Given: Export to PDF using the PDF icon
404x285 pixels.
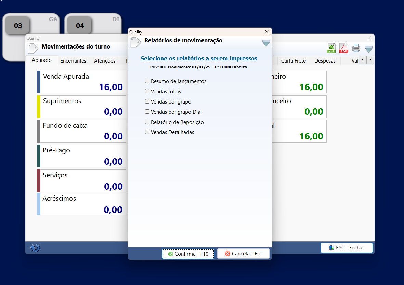Looking at the screenshot, I should pyautogui.click(x=344, y=48).
